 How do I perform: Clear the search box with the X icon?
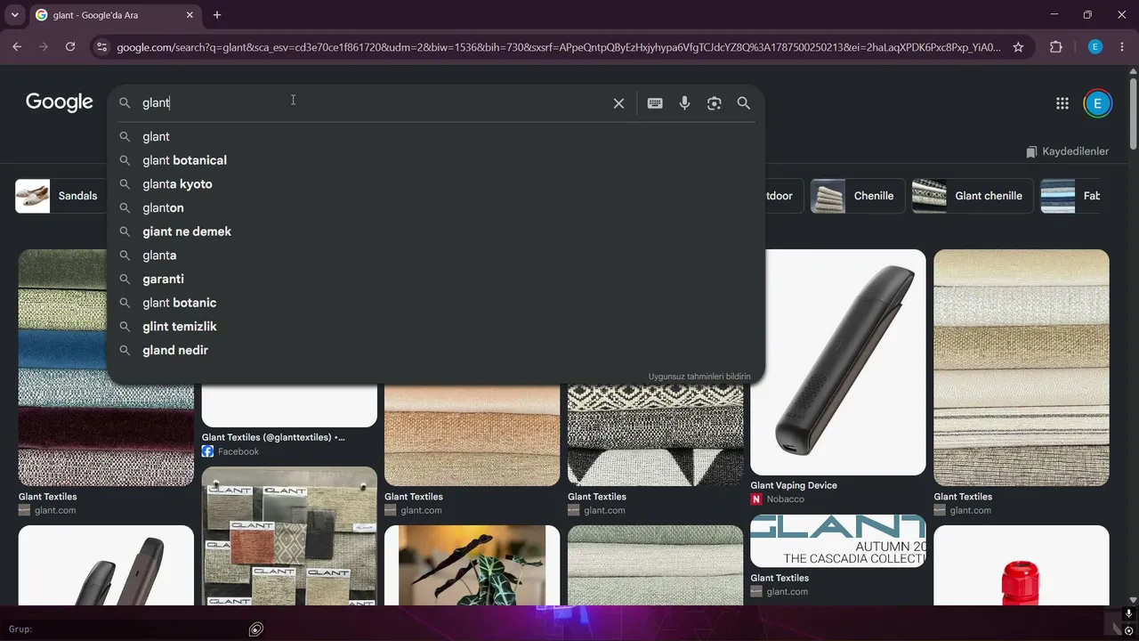click(618, 103)
